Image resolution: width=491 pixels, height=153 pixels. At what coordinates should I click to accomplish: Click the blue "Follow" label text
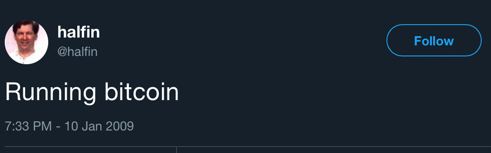(x=434, y=41)
